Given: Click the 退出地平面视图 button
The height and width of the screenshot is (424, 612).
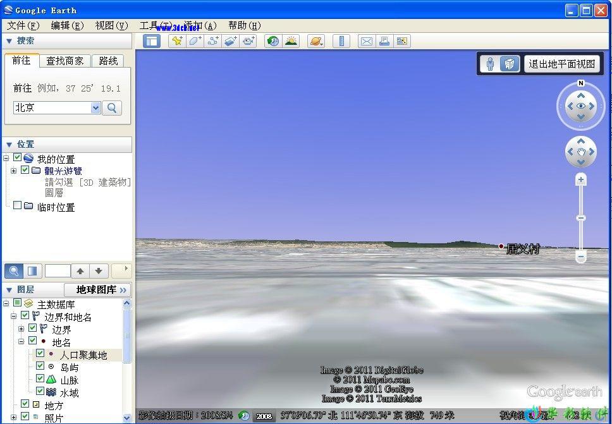Looking at the screenshot, I should [x=561, y=64].
